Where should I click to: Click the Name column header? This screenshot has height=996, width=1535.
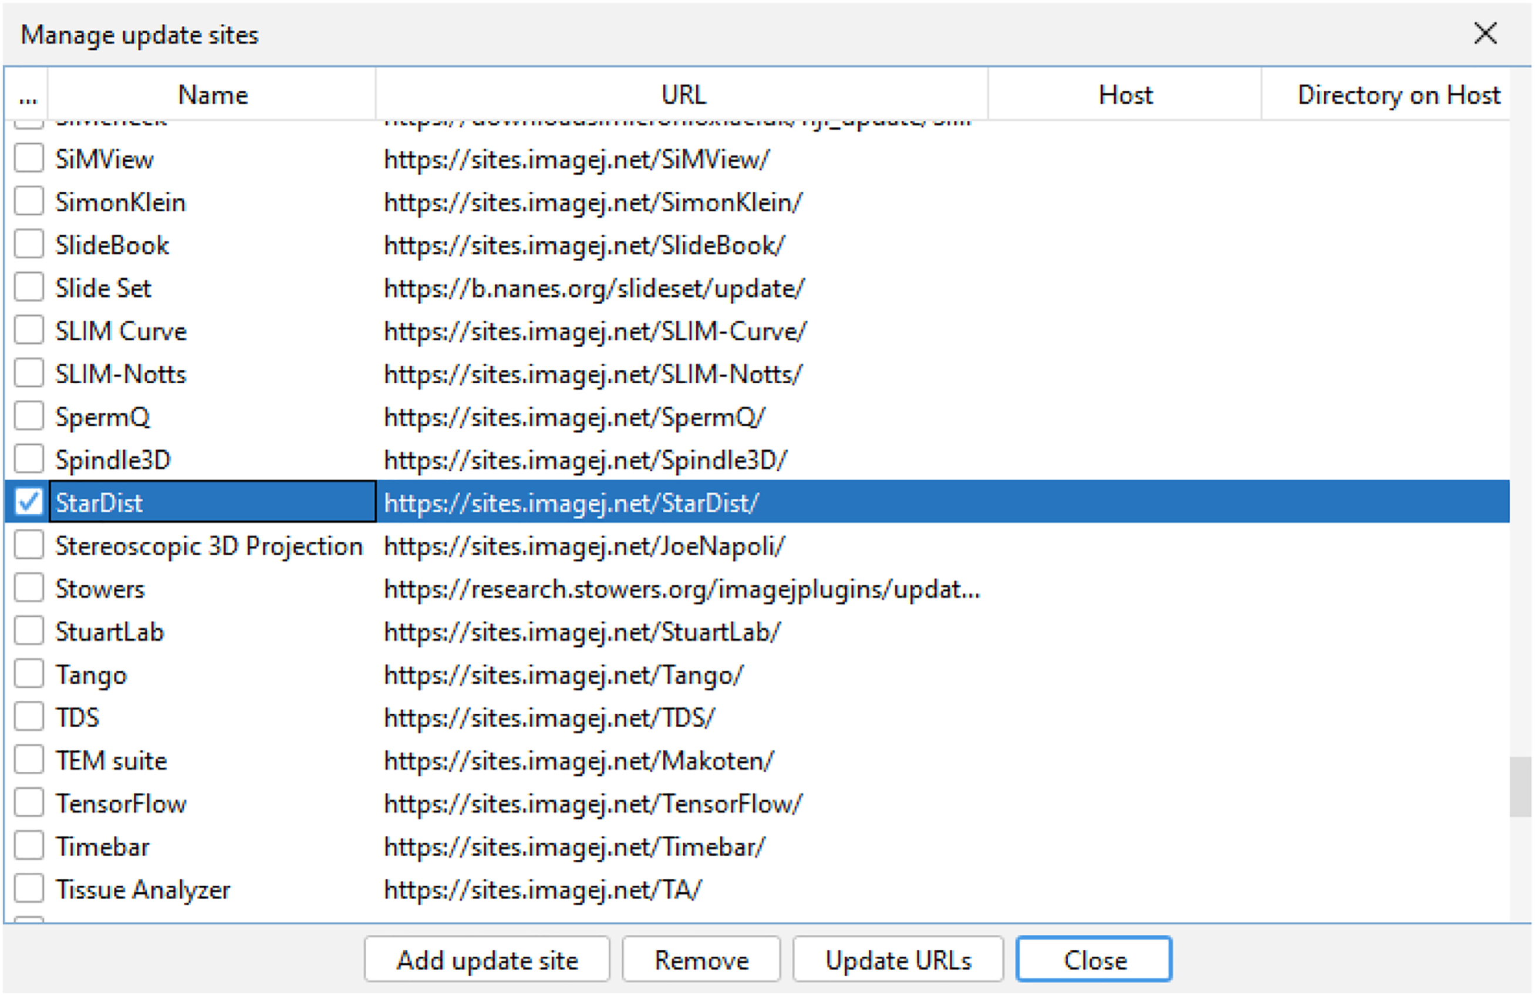click(x=212, y=95)
